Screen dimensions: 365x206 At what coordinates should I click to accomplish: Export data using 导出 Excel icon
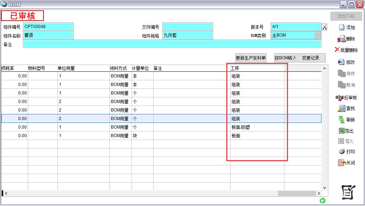click(x=346, y=131)
